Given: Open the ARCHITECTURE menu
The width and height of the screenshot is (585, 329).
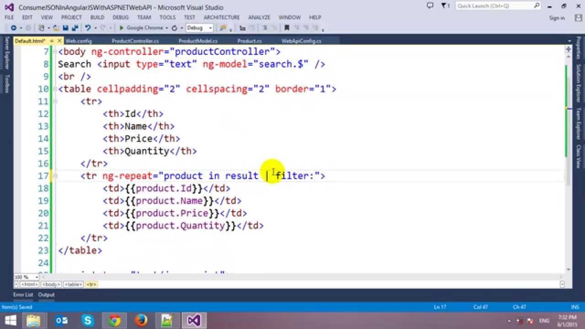Looking at the screenshot, I should pyautogui.click(x=222, y=17).
